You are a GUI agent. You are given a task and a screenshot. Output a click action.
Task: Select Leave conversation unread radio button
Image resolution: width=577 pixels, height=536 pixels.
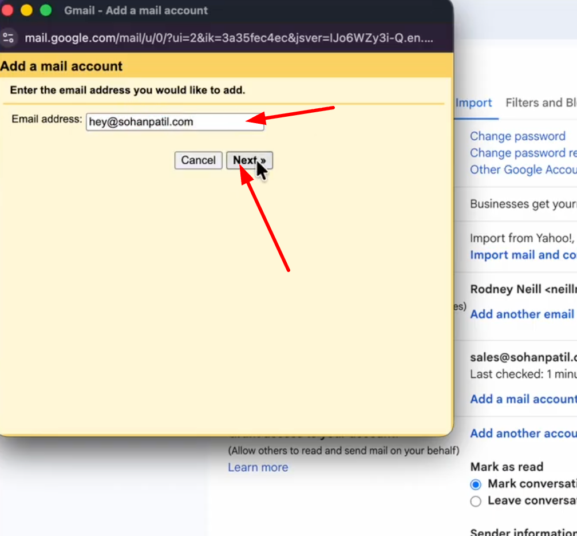coord(476,501)
